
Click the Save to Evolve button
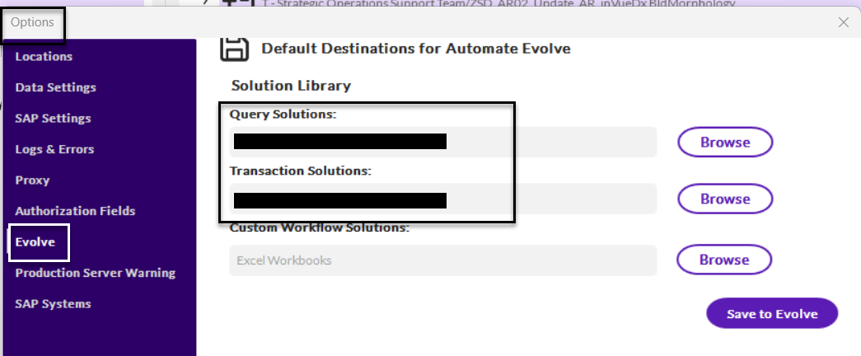point(772,314)
